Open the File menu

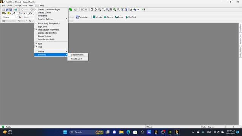tap(3, 6)
